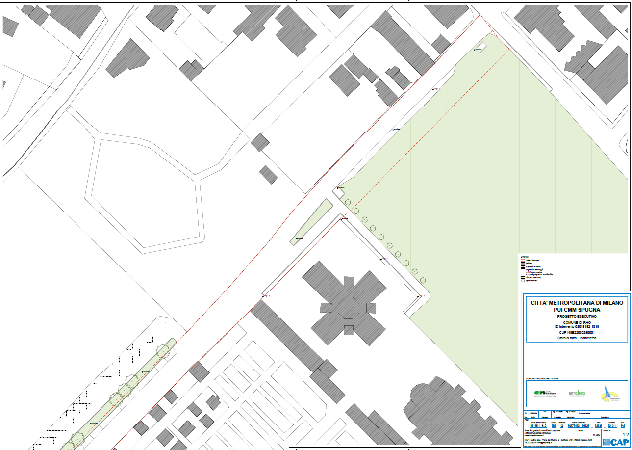Click the light green area legend swatch

[522, 277]
